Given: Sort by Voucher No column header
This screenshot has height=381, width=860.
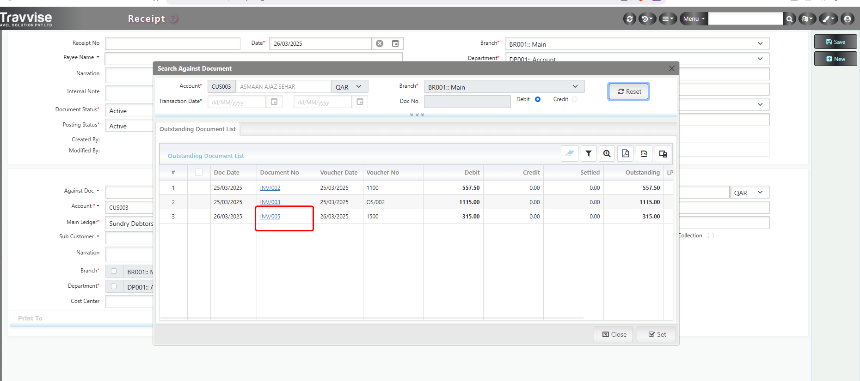Looking at the screenshot, I should tap(382, 172).
